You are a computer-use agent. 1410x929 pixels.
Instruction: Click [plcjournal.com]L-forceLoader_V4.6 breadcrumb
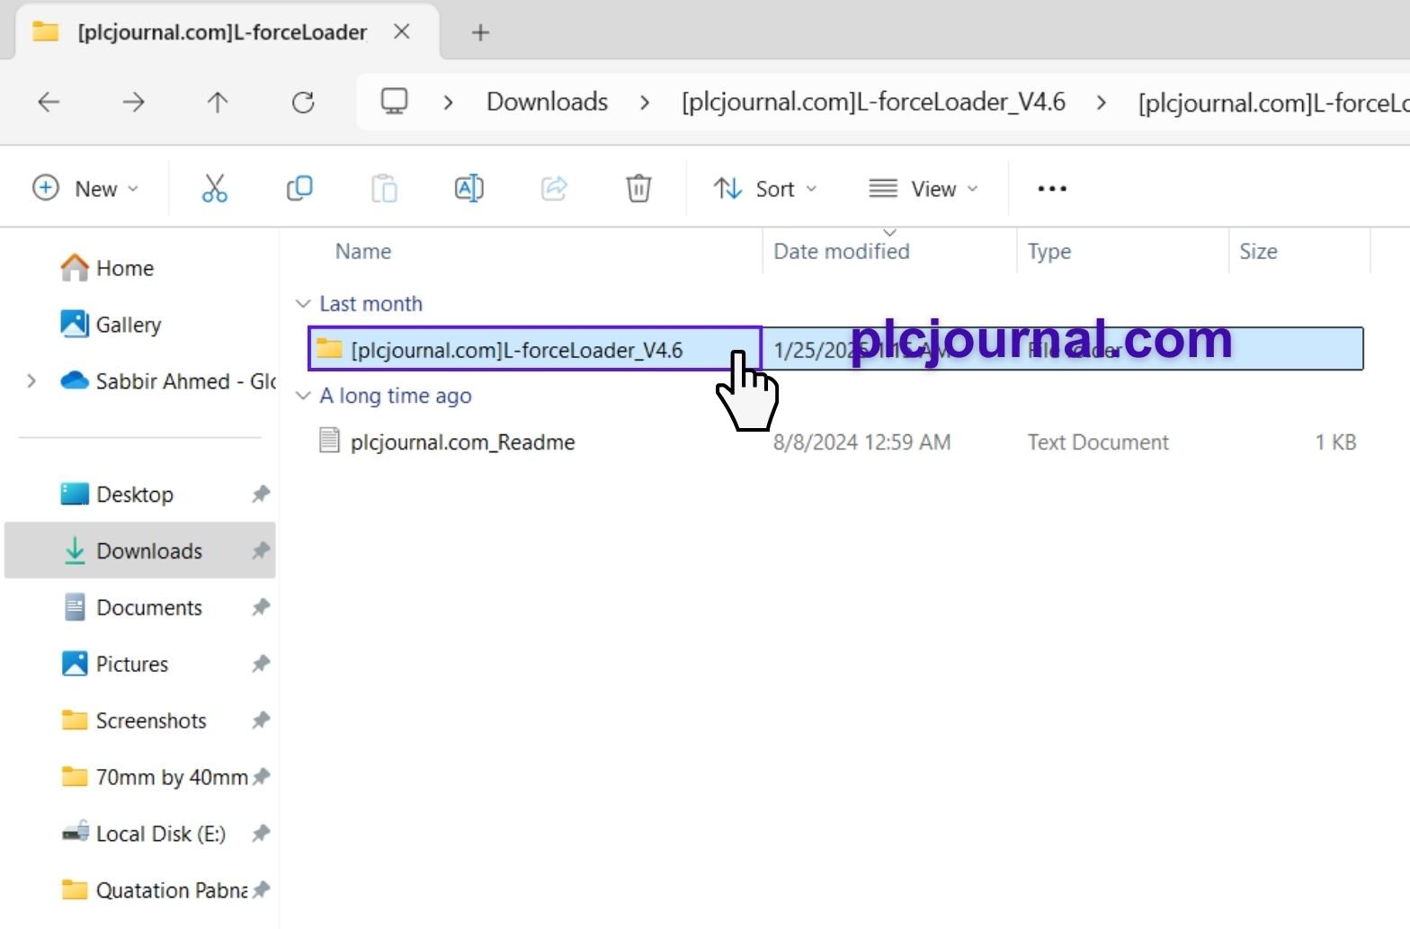pyautogui.click(x=873, y=102)
